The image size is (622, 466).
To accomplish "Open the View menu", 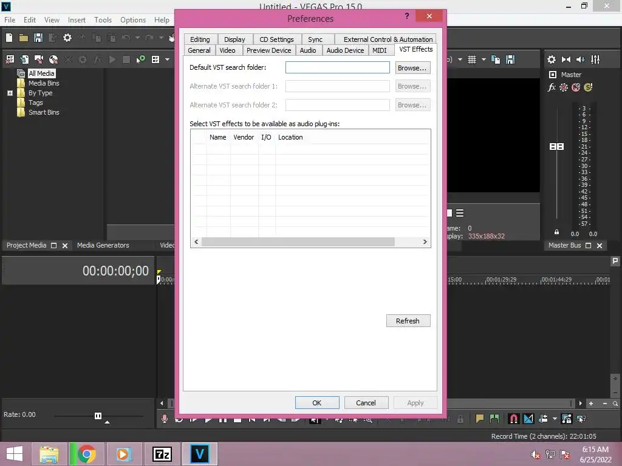I will coord(52,20).
